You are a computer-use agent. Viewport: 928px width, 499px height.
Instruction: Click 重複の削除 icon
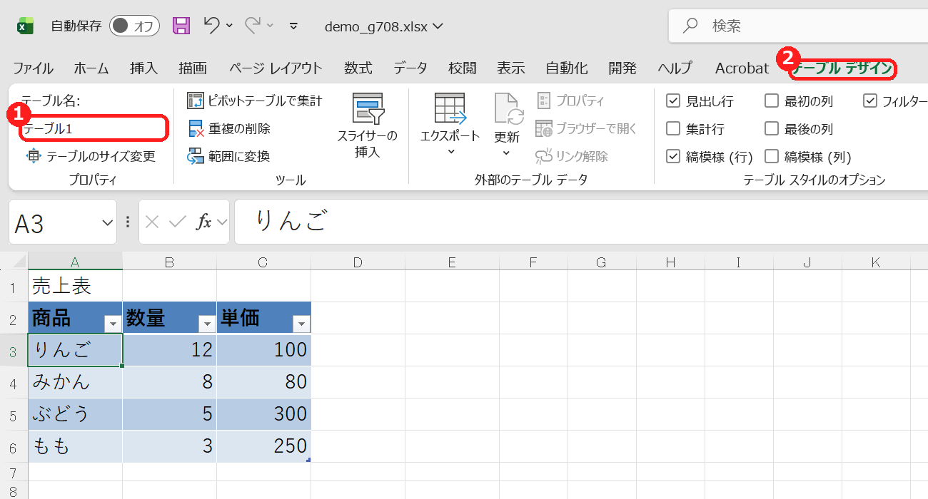pos(196,129)
